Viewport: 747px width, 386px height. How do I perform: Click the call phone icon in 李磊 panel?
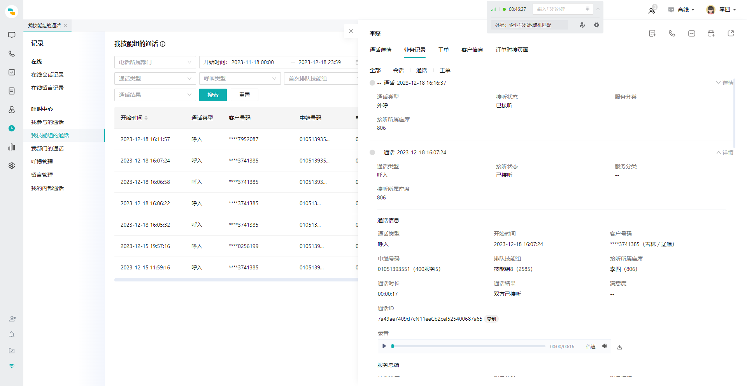click(672, 33)
